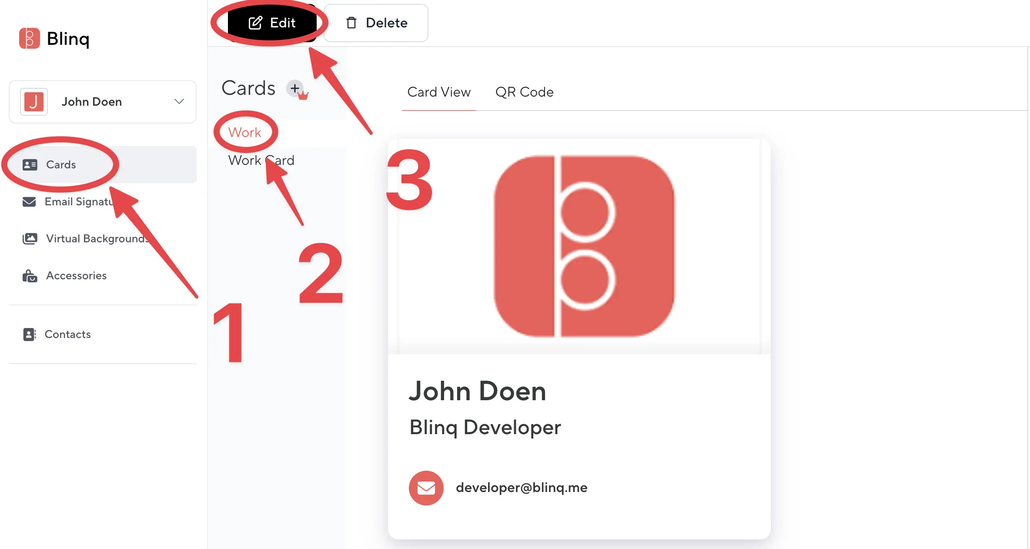Image resolution: width=1030 pixels, height=549 pixels.
Task: Add a new card with plus icon
Action: (295, 88)
